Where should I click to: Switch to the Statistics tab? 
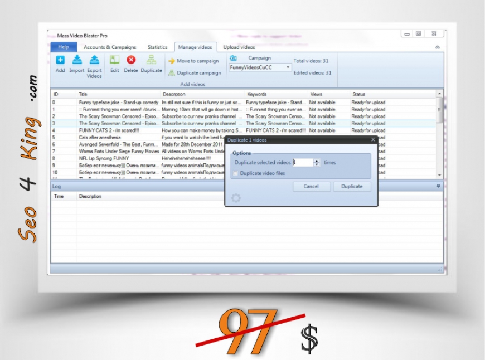pyautogui.click(x=157, y=47)
